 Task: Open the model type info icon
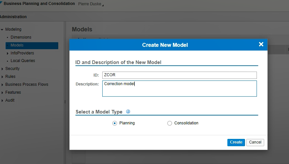pos(128,112)
